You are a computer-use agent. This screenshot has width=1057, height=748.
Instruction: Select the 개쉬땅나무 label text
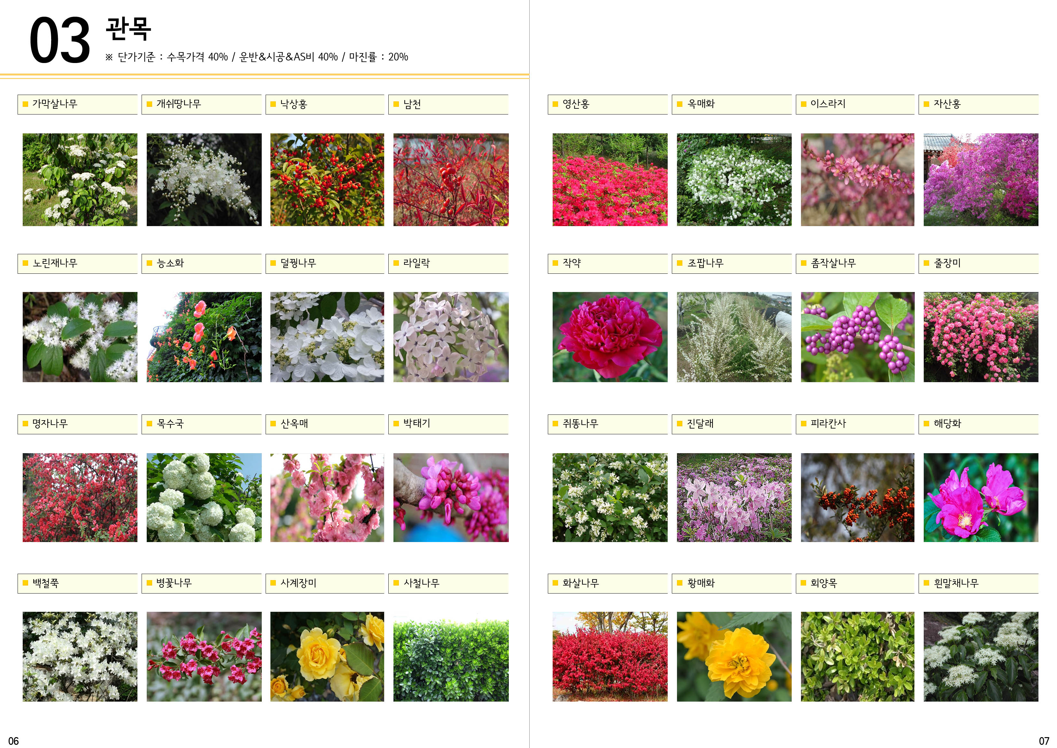click(179, 104)
